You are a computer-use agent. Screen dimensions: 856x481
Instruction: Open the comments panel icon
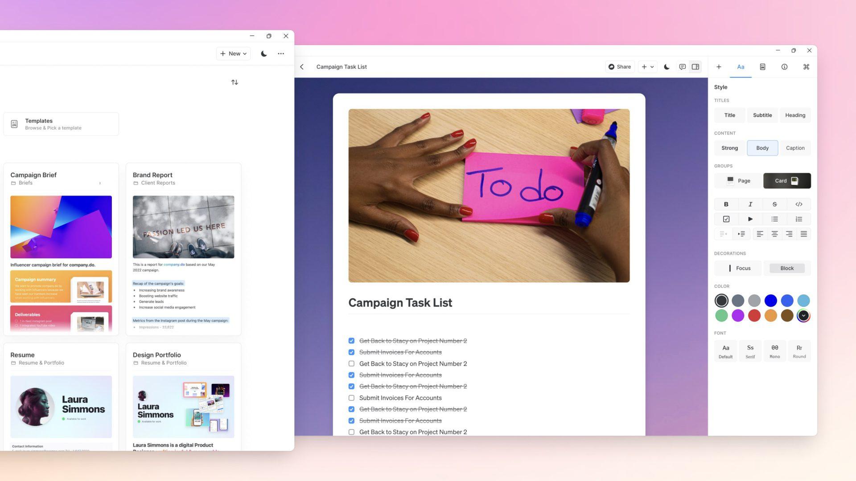pyautogui.click(x=682, y=67)
